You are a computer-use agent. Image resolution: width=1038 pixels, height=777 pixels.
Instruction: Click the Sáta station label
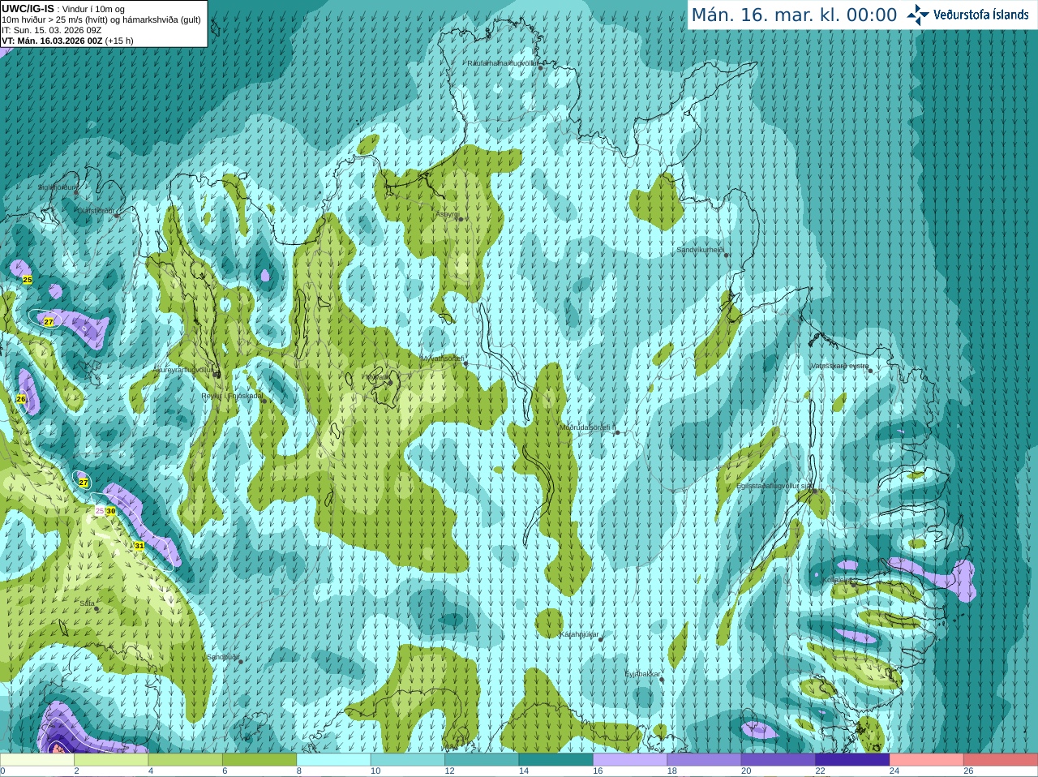tap(87, 603)
